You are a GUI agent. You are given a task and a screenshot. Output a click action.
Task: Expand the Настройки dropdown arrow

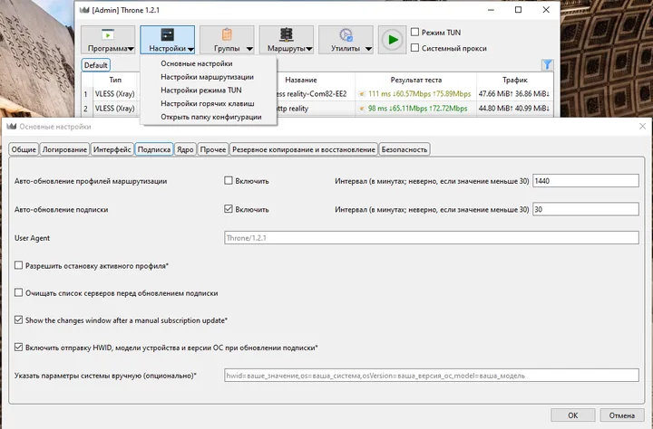click(190, 49)
